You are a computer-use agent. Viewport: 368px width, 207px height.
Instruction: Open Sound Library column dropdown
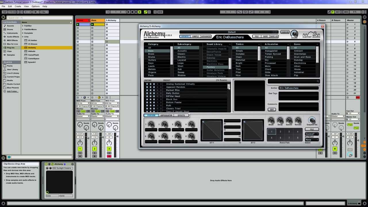coord(230,44)
